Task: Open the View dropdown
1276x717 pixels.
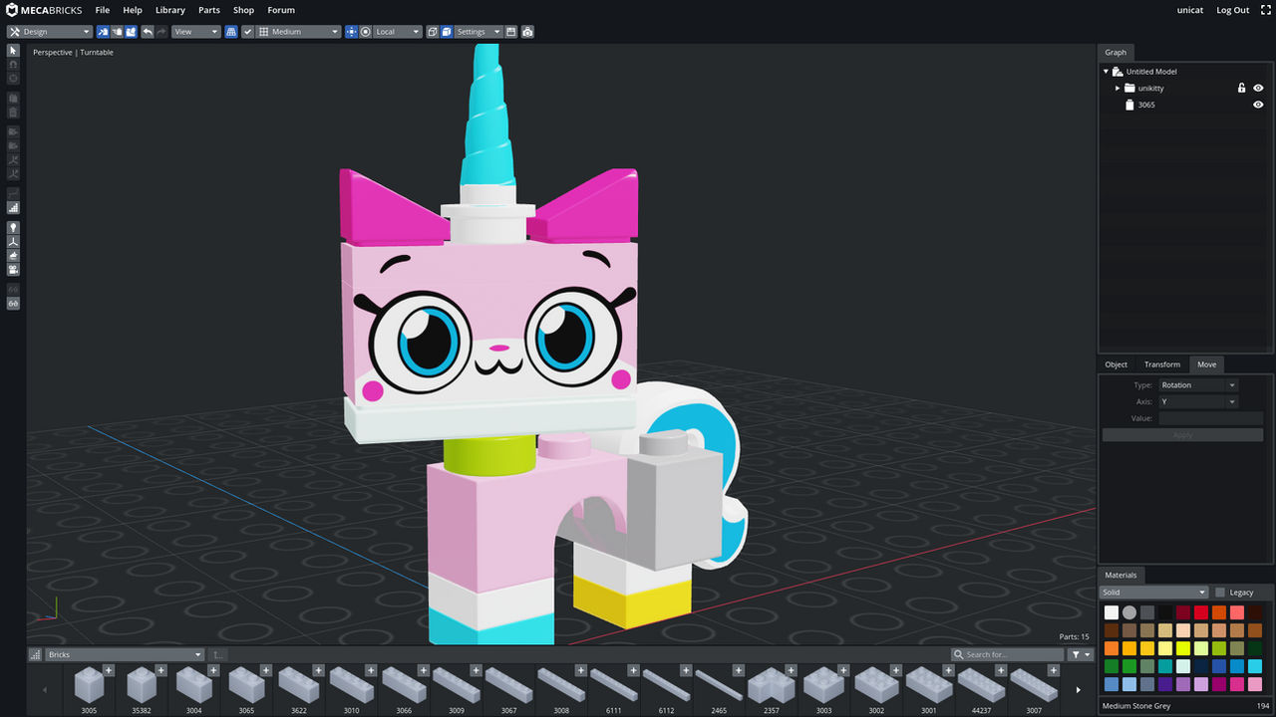Action: (x=195, y=32)
